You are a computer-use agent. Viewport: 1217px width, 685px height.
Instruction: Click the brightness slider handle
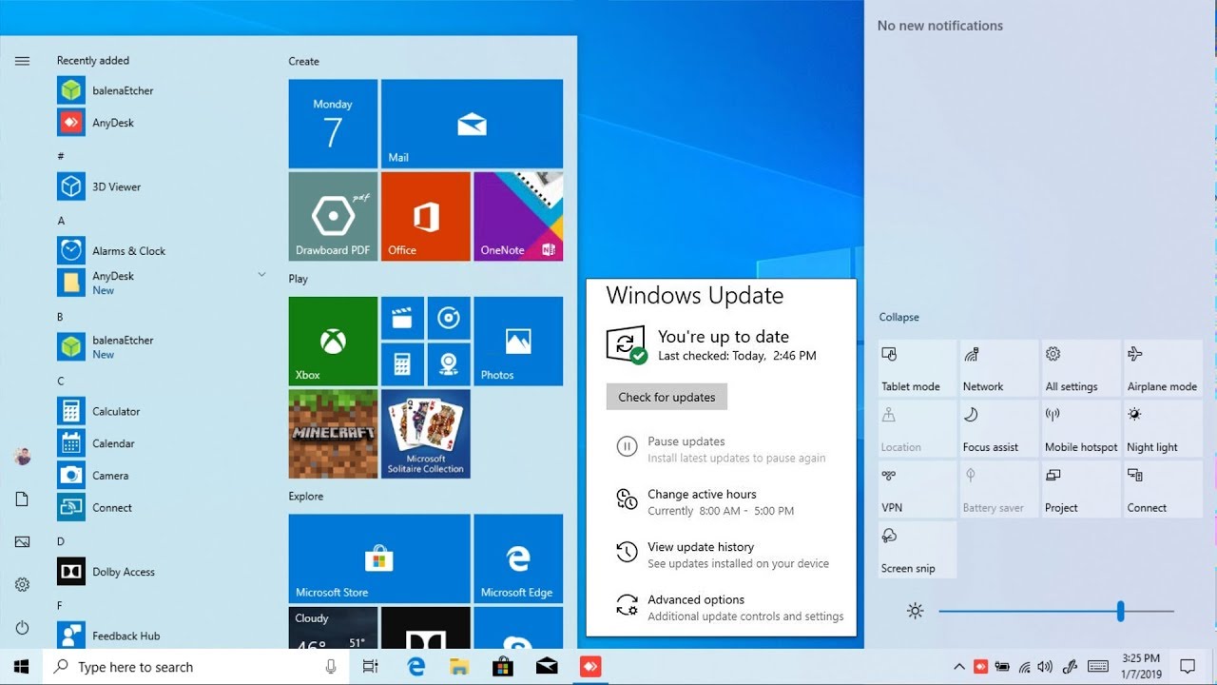point(1121,611)
